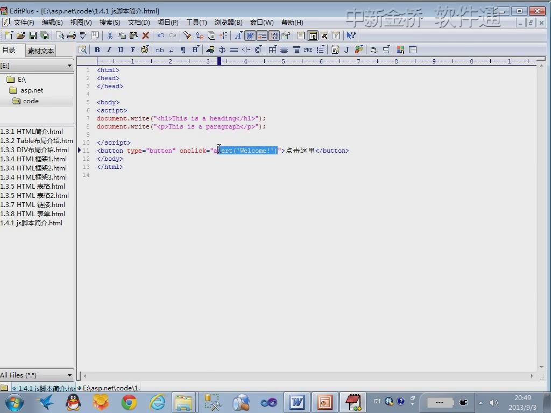Open the context help arrow tool
This screenshot has width=551, height=413.
coord(351,35)
